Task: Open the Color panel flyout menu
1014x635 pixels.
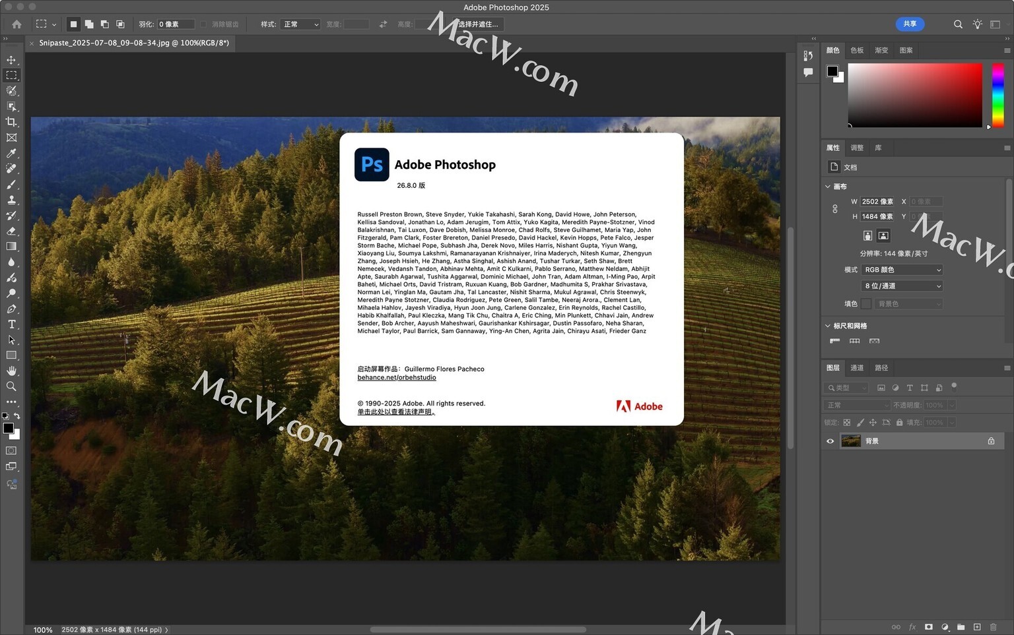Action: [1007, 50]
